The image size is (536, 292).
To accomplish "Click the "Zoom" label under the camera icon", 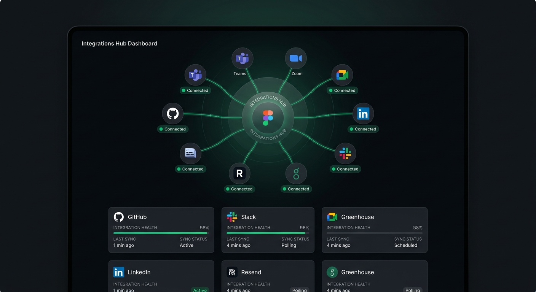I will click(297, 74).
